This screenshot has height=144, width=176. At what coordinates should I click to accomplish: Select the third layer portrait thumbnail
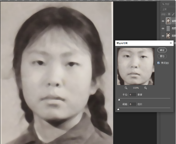(168, 36)
